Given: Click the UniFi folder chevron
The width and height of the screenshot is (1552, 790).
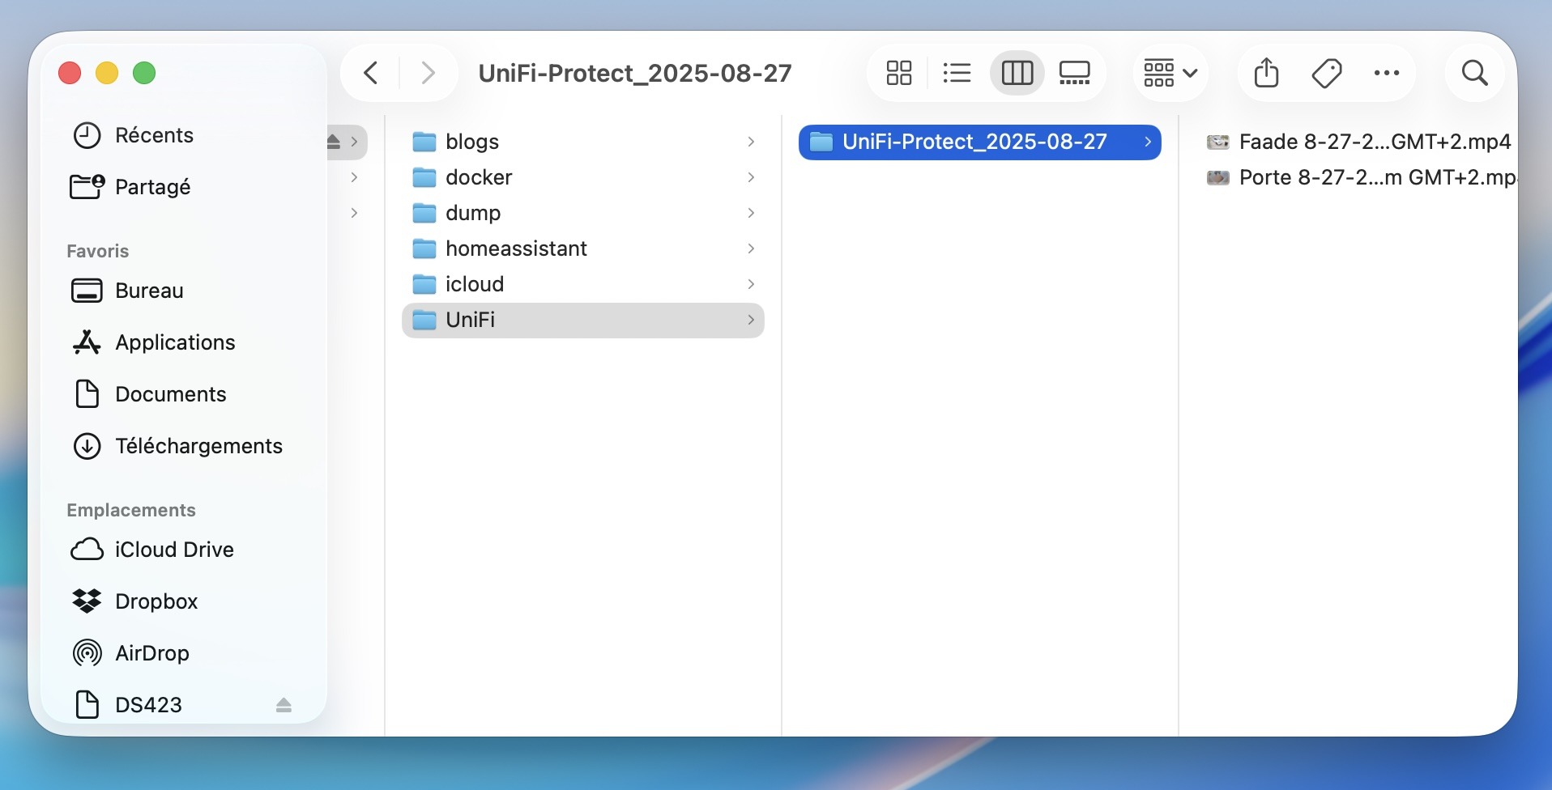Looking at the screenshot, I should pos(751,320).
